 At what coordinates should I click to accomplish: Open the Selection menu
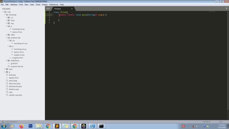tap(14, 5)
